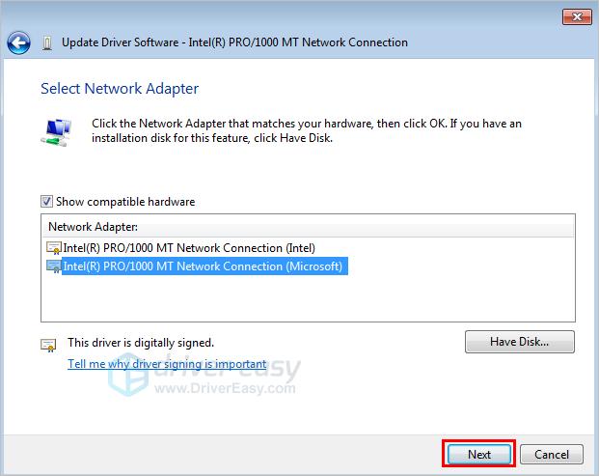599x476 pixels.
Task: Click the empty area of the adapter list
Action: point(308,298)
